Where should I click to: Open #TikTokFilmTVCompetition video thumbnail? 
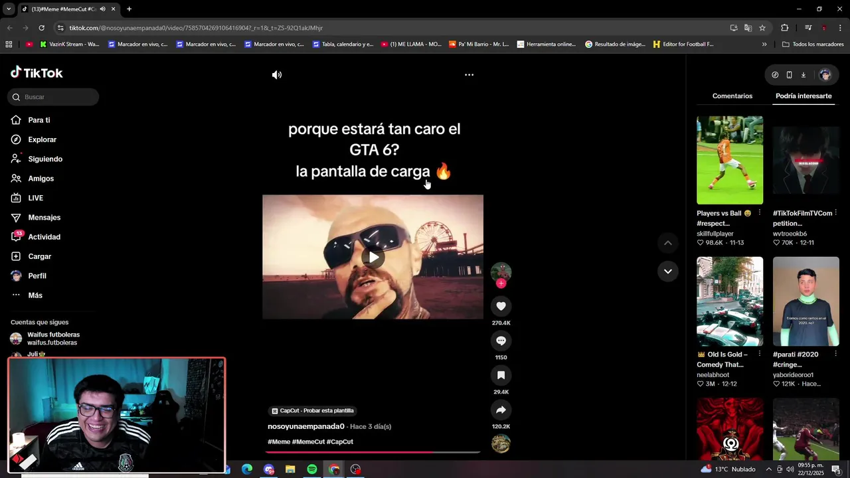tap(806, 160)
